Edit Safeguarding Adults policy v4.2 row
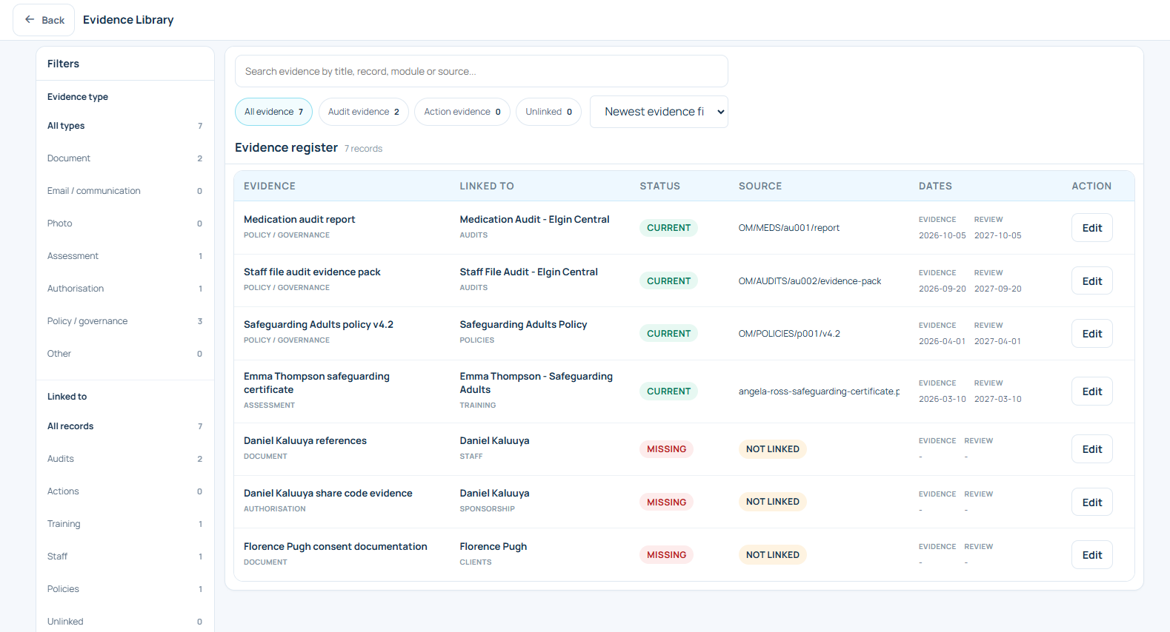This screenshot has width=1170, height=632. click(1091, 334)
